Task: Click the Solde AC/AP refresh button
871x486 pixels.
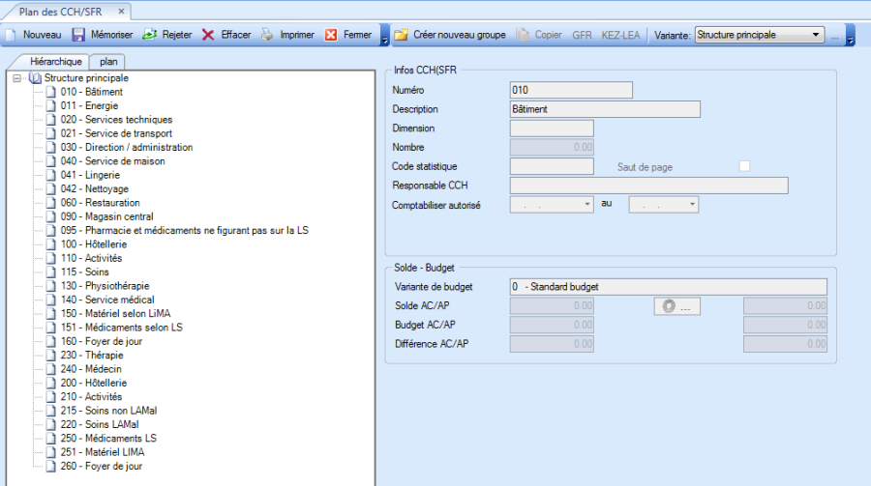Action: point(677,306)
